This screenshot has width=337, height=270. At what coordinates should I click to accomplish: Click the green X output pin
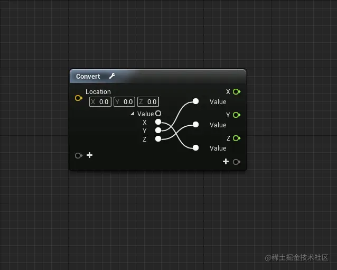[x=237, y=92]
